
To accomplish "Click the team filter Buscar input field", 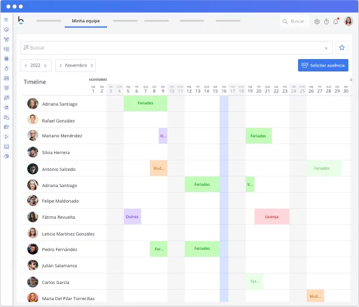I will tap(177, 48).
